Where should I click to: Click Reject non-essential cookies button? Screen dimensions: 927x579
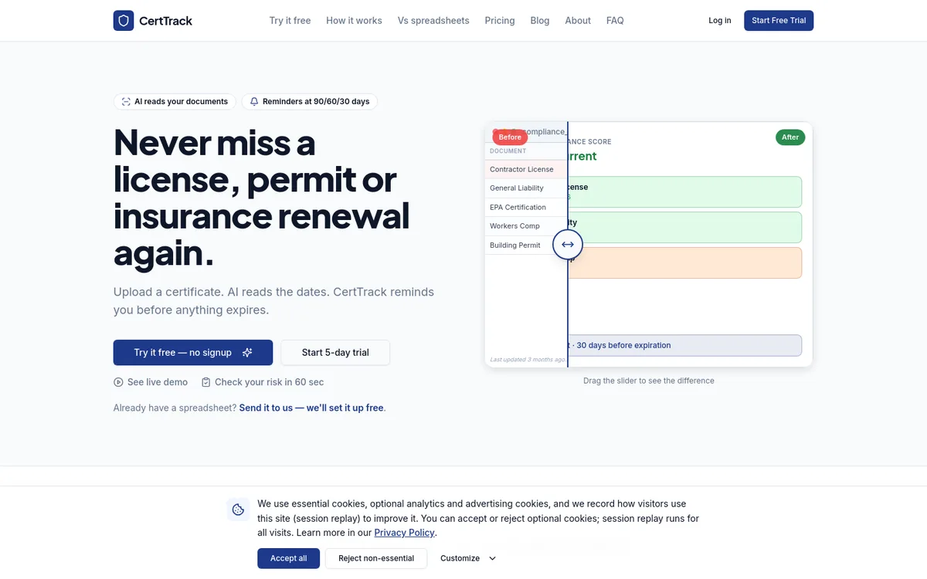[376, 558]
